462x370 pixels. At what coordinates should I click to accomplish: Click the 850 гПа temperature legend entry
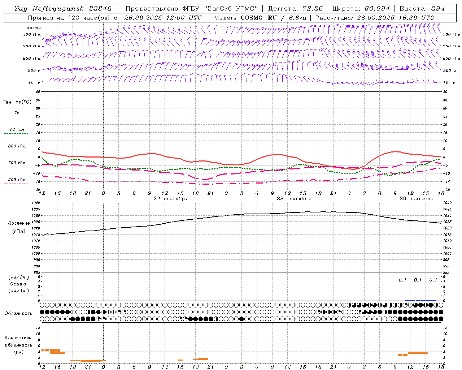17,146
